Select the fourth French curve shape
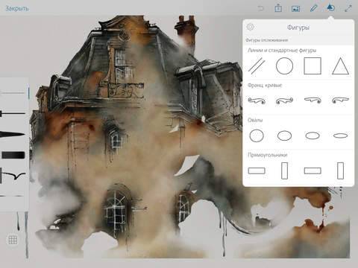The height and width of the screenshot is (268, 358). (x=340, y=100)
